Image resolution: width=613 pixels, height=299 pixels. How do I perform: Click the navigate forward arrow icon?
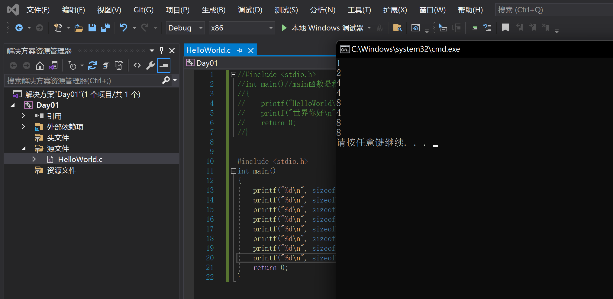(x=39, y=28)
